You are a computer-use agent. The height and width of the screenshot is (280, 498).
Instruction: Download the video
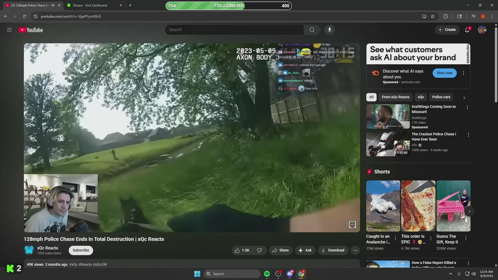pyautogui.click(x=333, y=250)
